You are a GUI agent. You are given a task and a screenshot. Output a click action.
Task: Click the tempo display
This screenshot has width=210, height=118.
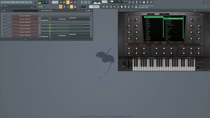[x=55, y=2]
